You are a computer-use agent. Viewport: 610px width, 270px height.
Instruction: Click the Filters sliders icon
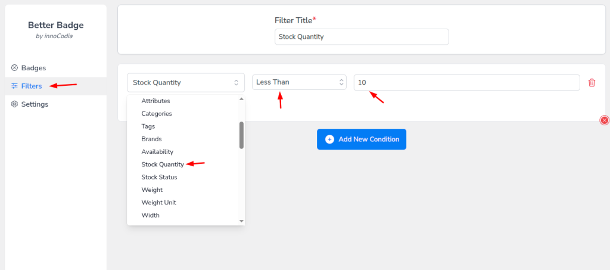15,86
